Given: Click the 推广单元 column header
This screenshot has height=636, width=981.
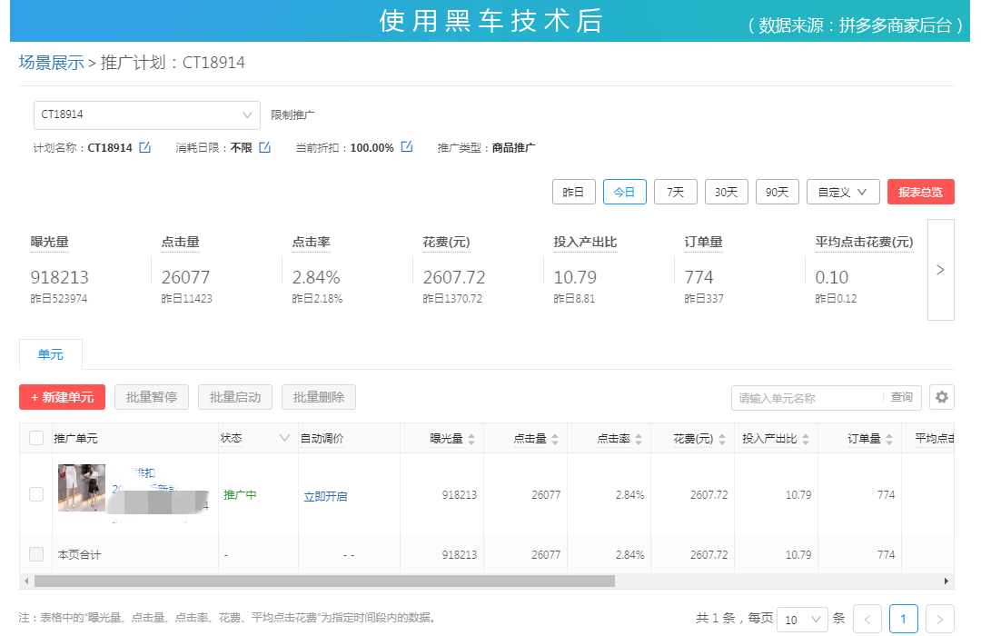Looking at the screenshot, I should pos(75,438).
